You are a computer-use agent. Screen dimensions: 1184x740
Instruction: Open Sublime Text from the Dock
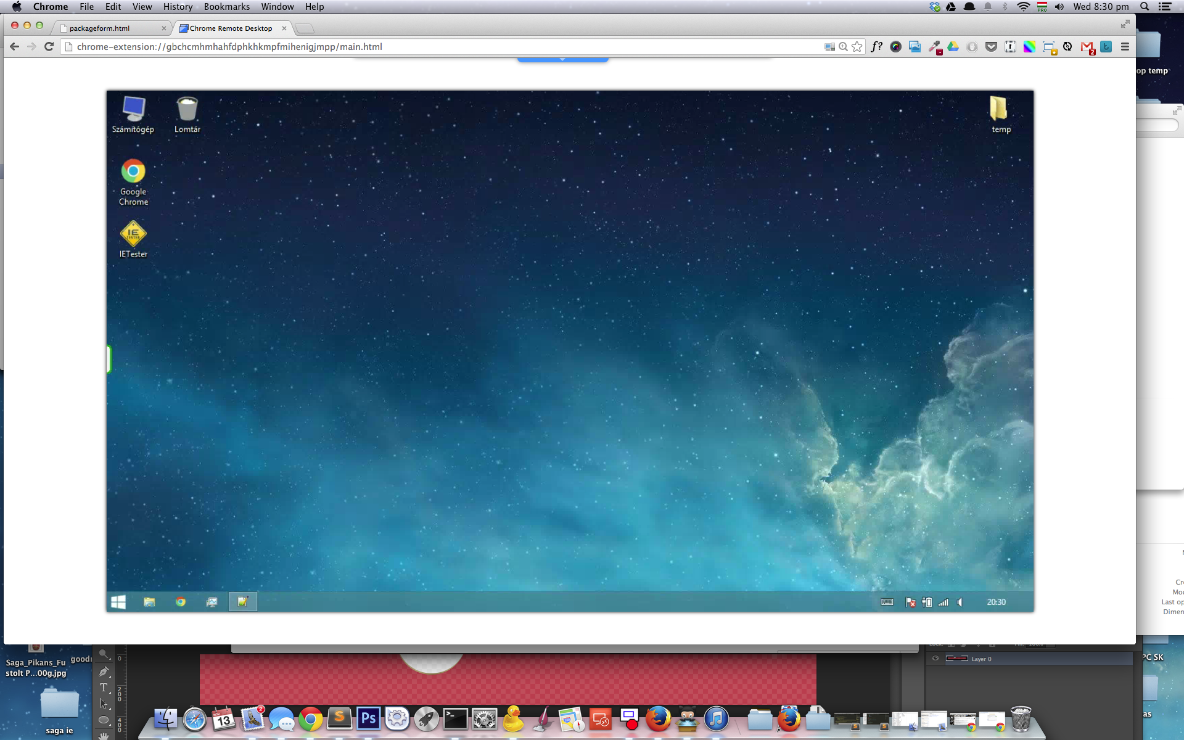(x=339, y=718)
